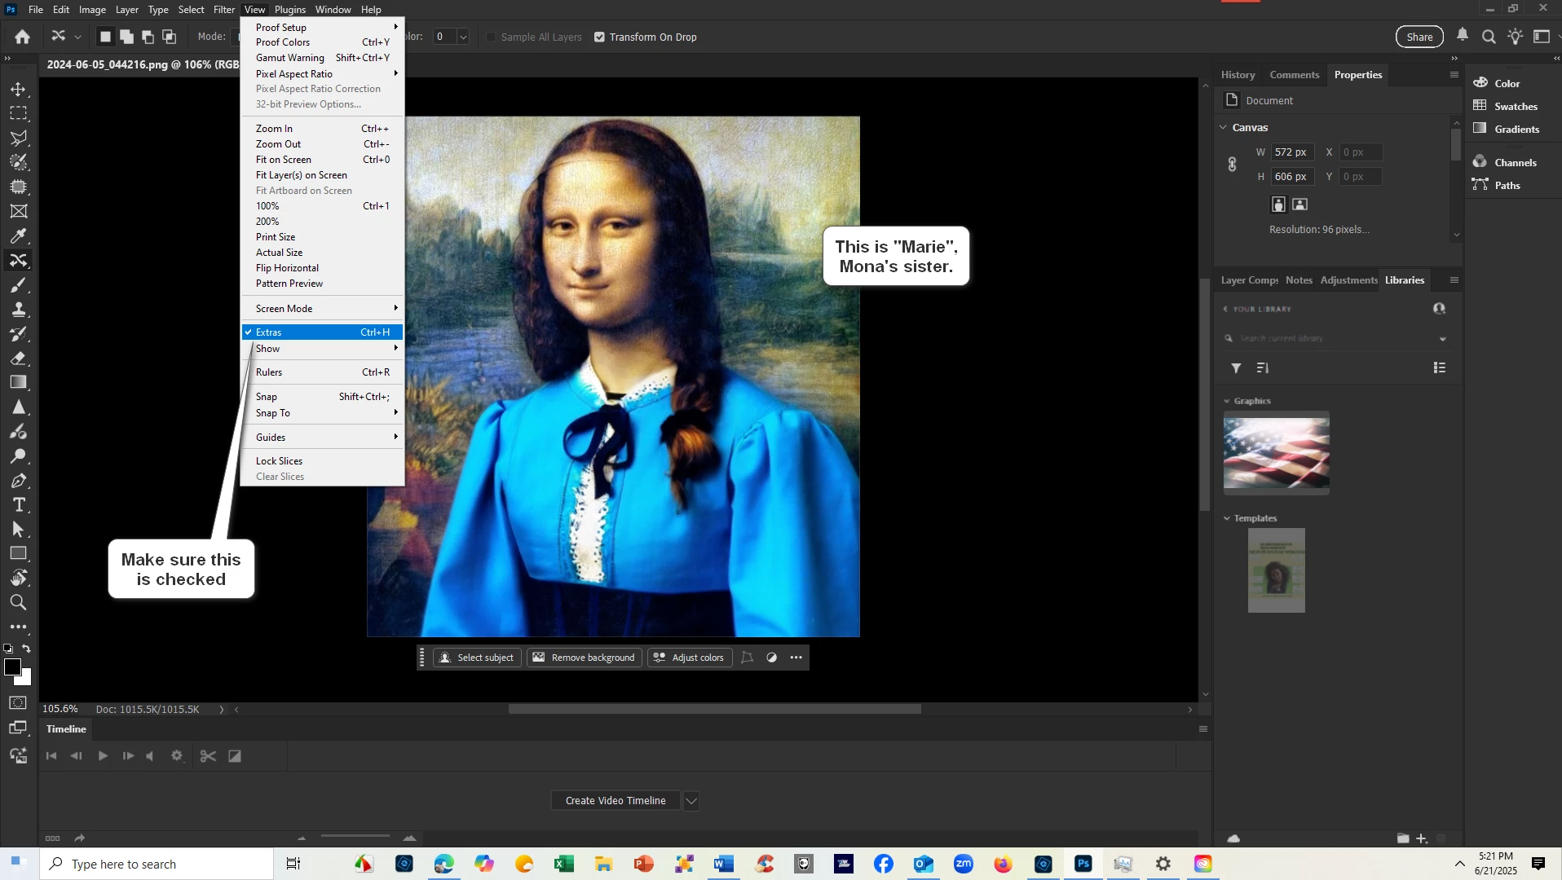Toggle Quick Mask mode
The image size is (1562, 880).
tap(19, 703)
